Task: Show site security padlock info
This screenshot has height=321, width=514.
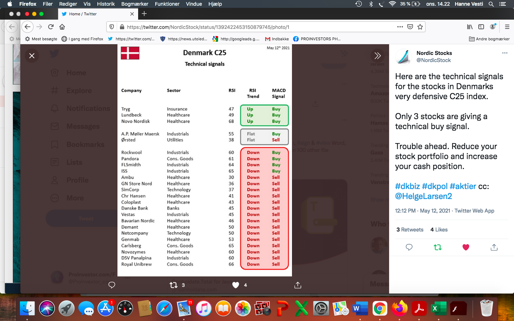Action: click(122, 27)
